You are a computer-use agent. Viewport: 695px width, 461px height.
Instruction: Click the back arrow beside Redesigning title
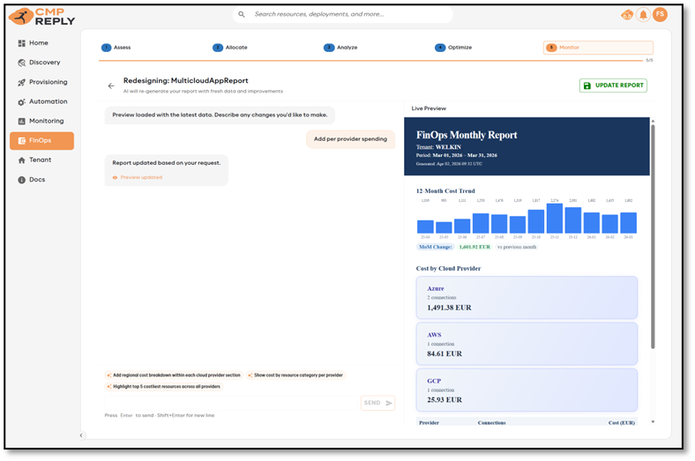(x=111, y=86)
